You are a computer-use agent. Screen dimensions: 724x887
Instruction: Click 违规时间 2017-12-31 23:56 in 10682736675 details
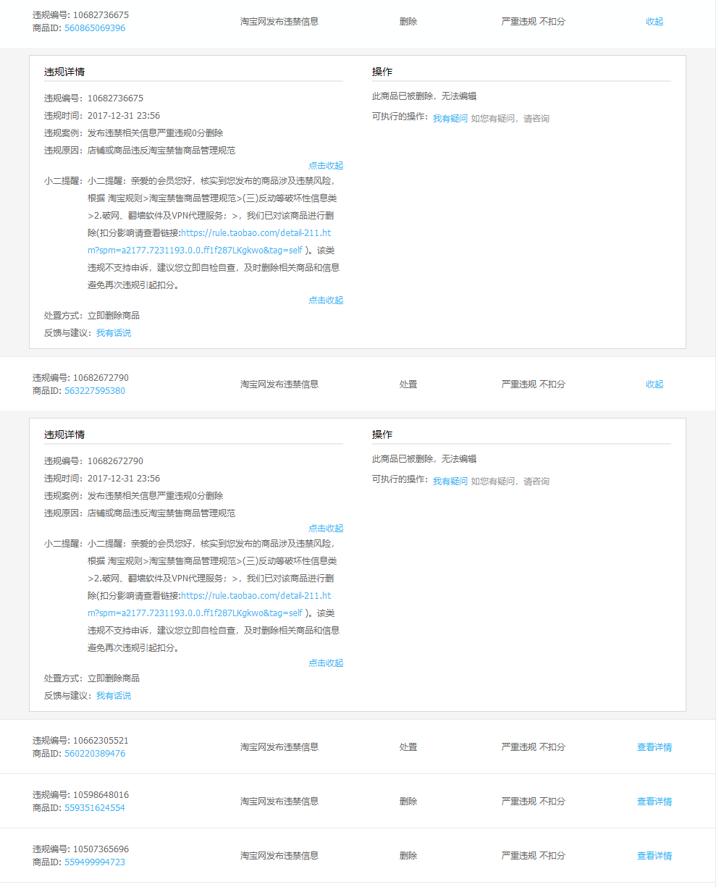pyautogui.click(x=102, y=116)
